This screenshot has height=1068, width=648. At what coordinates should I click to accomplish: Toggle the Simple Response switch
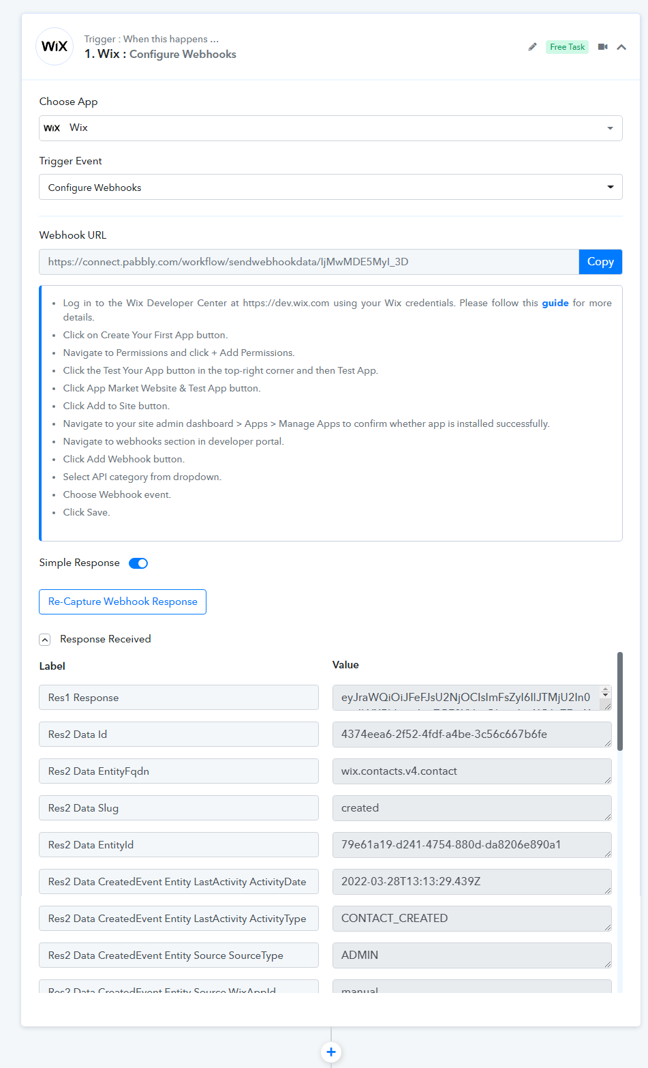[x=138, y=563]
